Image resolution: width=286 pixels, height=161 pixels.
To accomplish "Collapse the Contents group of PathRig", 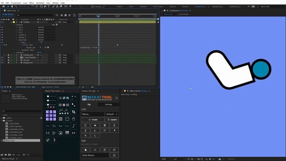I will tap(15, 25).
